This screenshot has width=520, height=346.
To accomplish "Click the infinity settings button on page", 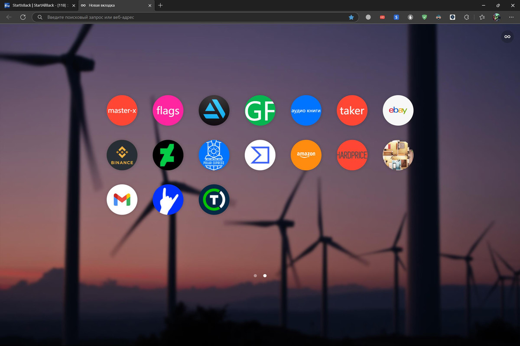I will 507,37.
